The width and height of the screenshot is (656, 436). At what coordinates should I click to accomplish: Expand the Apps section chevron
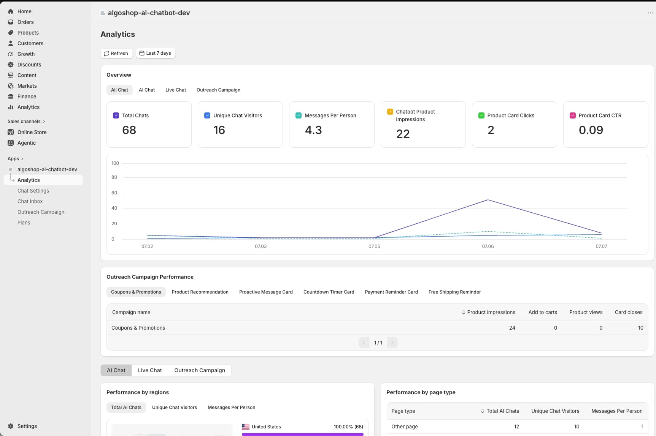[x=22, y=159]
